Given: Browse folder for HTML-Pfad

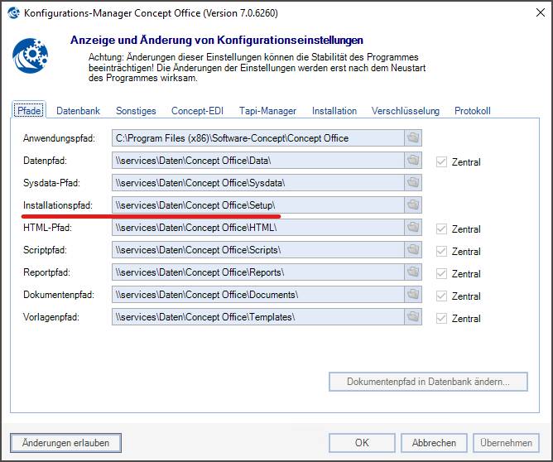Looking at the screenshot, I should [x=413, y=228].
